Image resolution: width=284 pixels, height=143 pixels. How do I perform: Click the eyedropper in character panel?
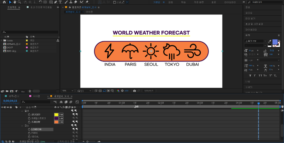(x=270, y=41)
